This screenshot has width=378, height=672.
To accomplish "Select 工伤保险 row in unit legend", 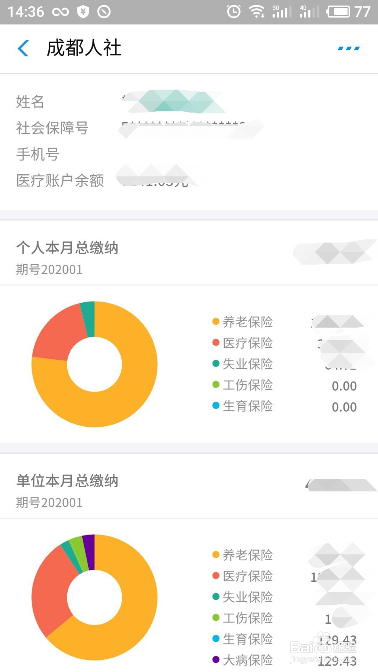I will click(285, 618).
